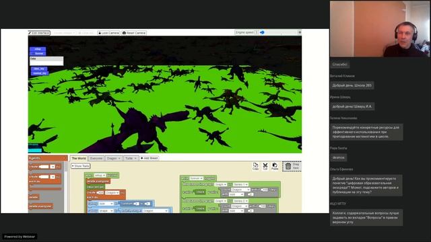Pick the create block from the Agents palette
Image resolution: width=431 pixels, height=242 pixels.
[x=44, y=167]
